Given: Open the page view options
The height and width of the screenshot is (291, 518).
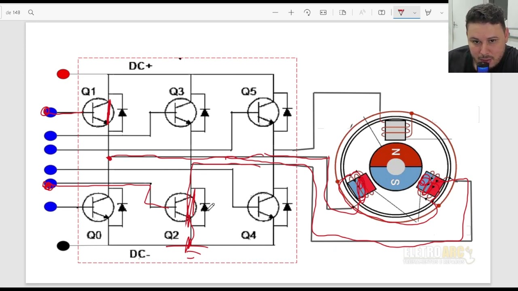Looking at the screenshot, I should 343,13.
